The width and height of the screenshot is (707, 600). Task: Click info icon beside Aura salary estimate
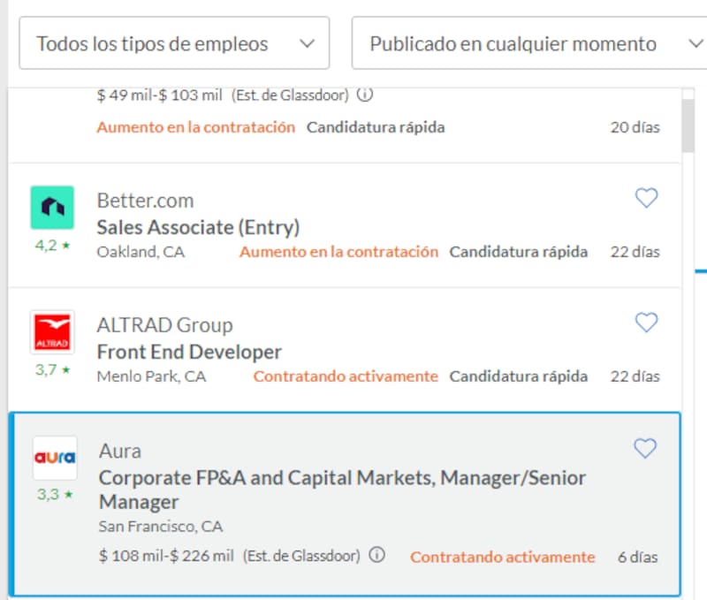tap(377, 555)
